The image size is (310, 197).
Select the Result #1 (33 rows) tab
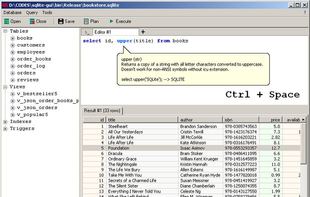pos(102,110)
